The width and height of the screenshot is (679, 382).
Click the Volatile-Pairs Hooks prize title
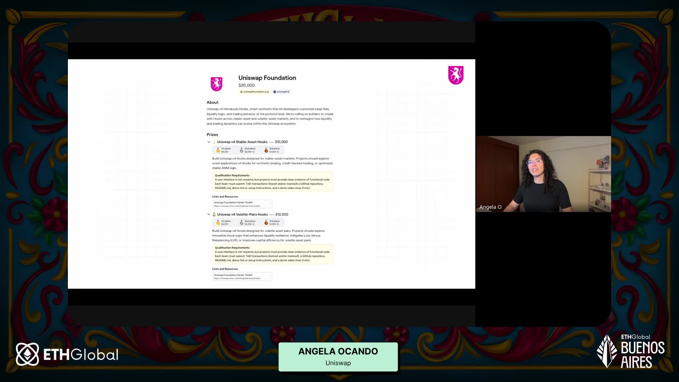[242, 215]
